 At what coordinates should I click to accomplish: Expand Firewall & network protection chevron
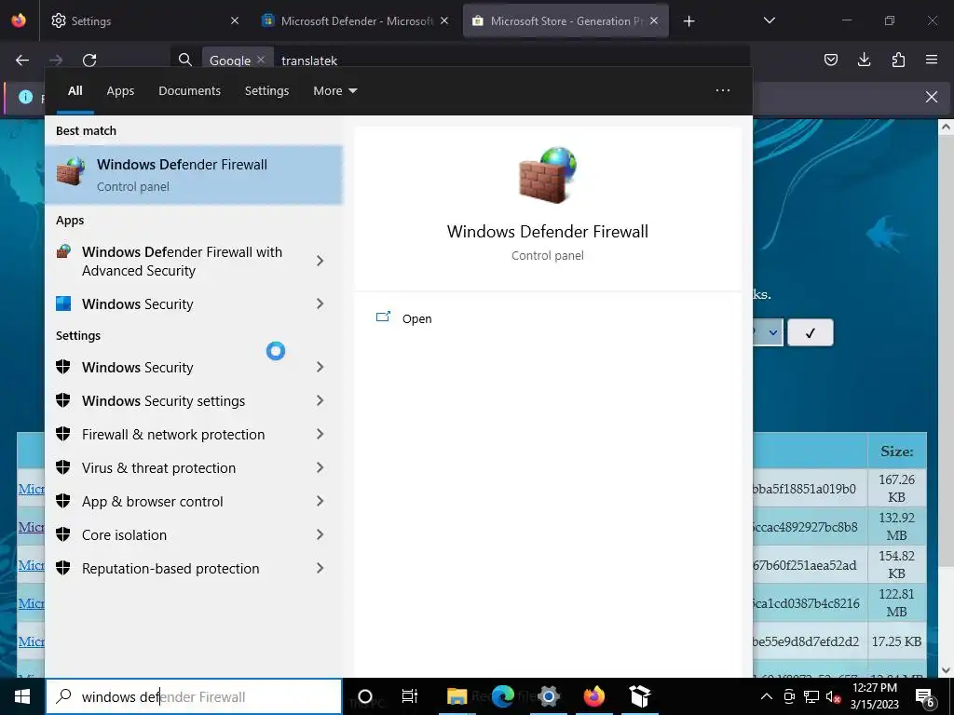(x=320, y=434)
